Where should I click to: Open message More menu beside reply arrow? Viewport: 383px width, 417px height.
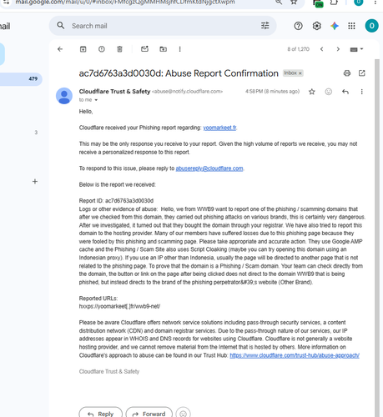coord(361,92)
